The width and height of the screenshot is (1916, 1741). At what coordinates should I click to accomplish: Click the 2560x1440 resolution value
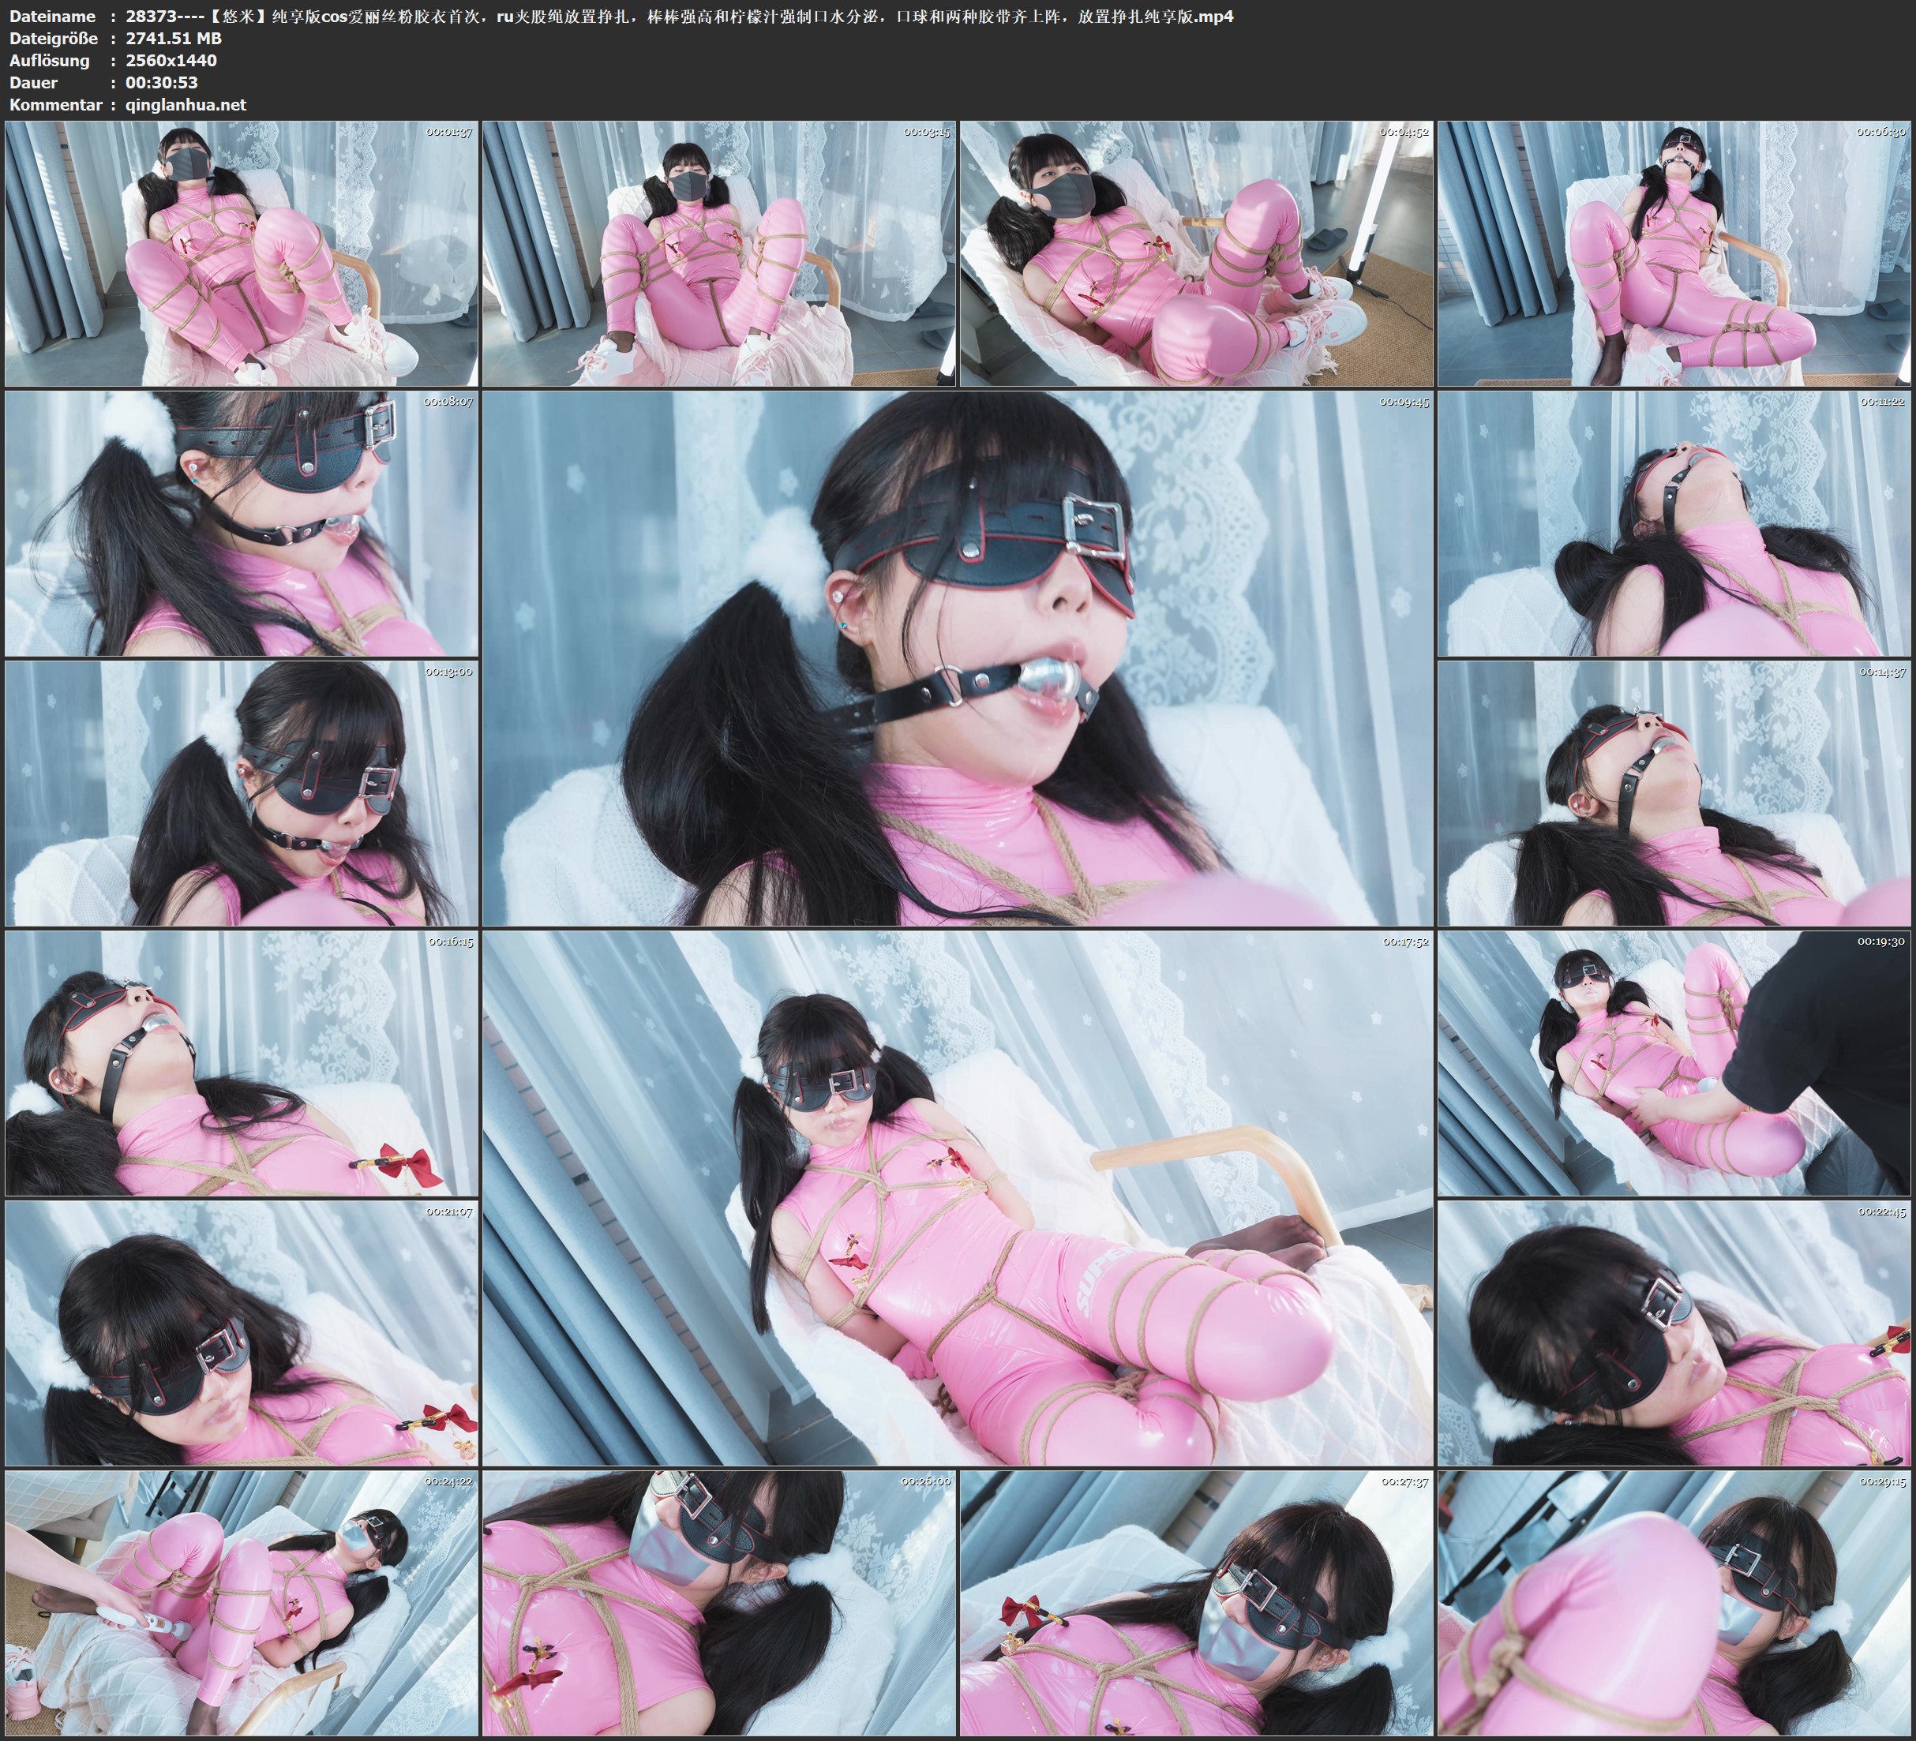(171, 60)
